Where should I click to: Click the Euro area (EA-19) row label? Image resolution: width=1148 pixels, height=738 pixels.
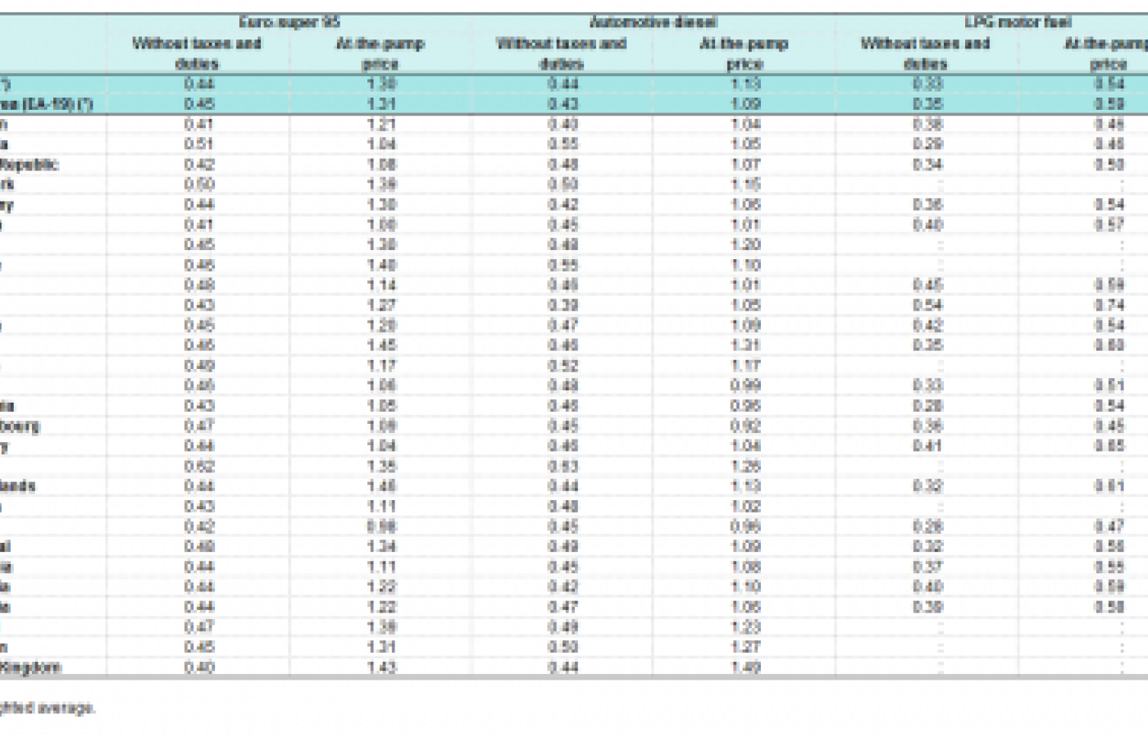click(x=46, y=104)
